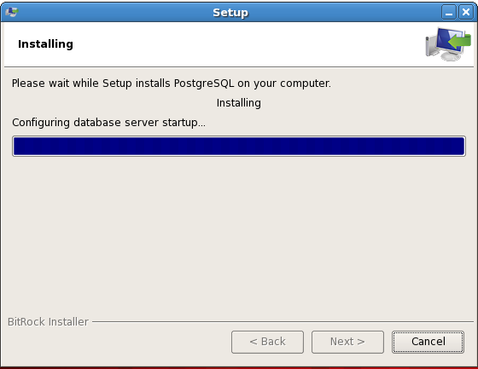Click the centered Installing status label
The width and height of the screenshot is (478, 369).
[239, 103]
